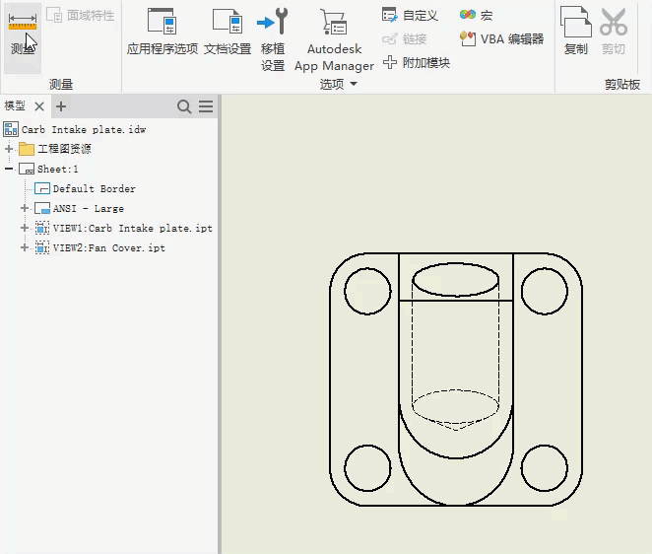The width and height of the screenshot is (652, 554).
Task: Close the 模型 browser tab
Action: (x=39, y=106)
